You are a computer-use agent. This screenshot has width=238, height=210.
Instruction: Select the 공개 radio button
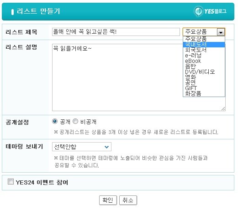pyautogui.click(x=55, y=121)
